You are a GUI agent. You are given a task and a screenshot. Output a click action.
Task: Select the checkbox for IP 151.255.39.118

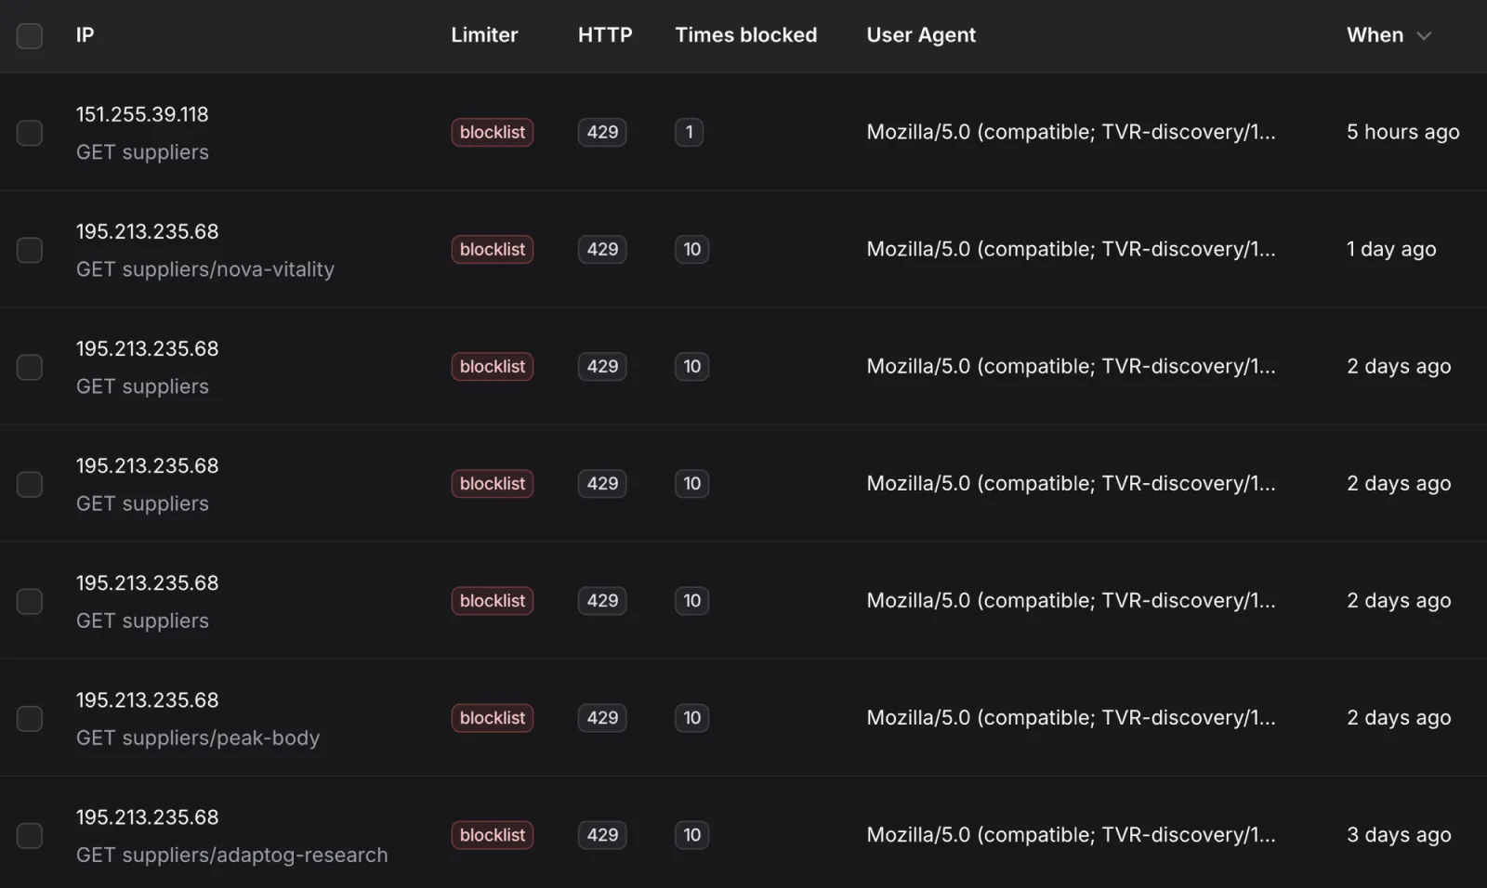point(30,133)
